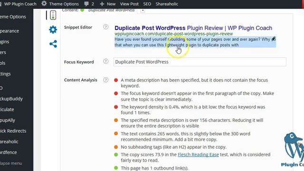Click the Theme Options gear icon in admin bar

click(x=44, y=3)
